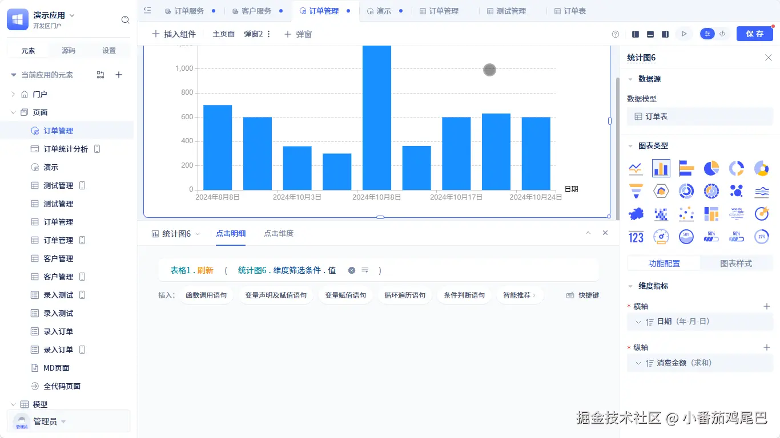Select the pie chart type icon
The image size is (780, 438).
coord(711,168)
